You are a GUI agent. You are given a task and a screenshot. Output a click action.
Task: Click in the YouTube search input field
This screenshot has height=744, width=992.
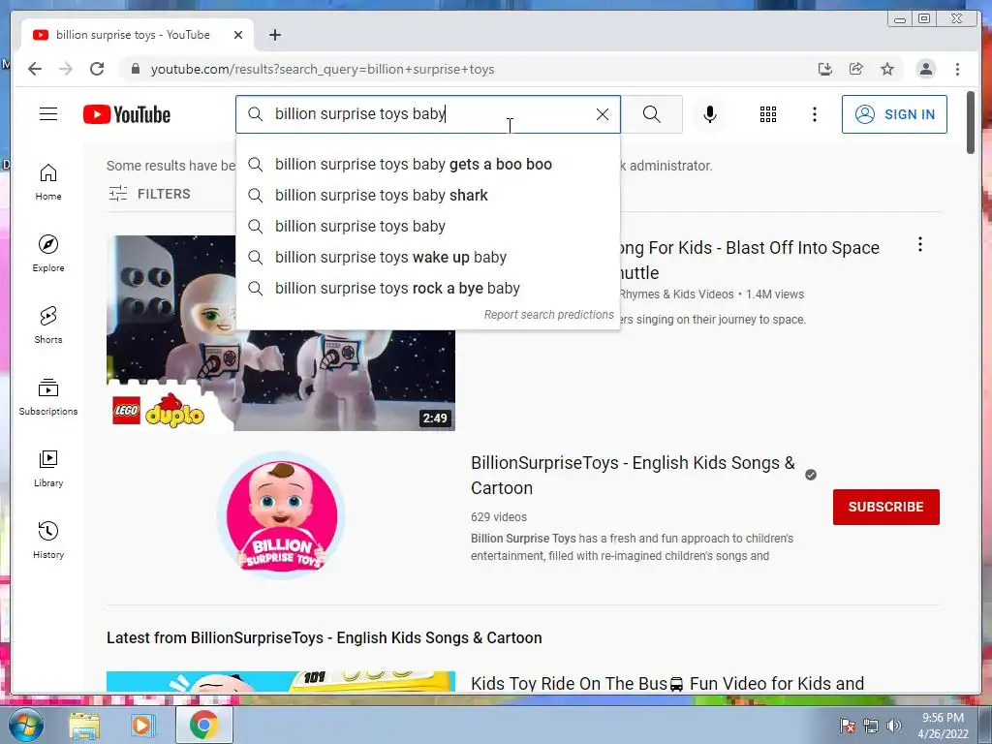430,114
